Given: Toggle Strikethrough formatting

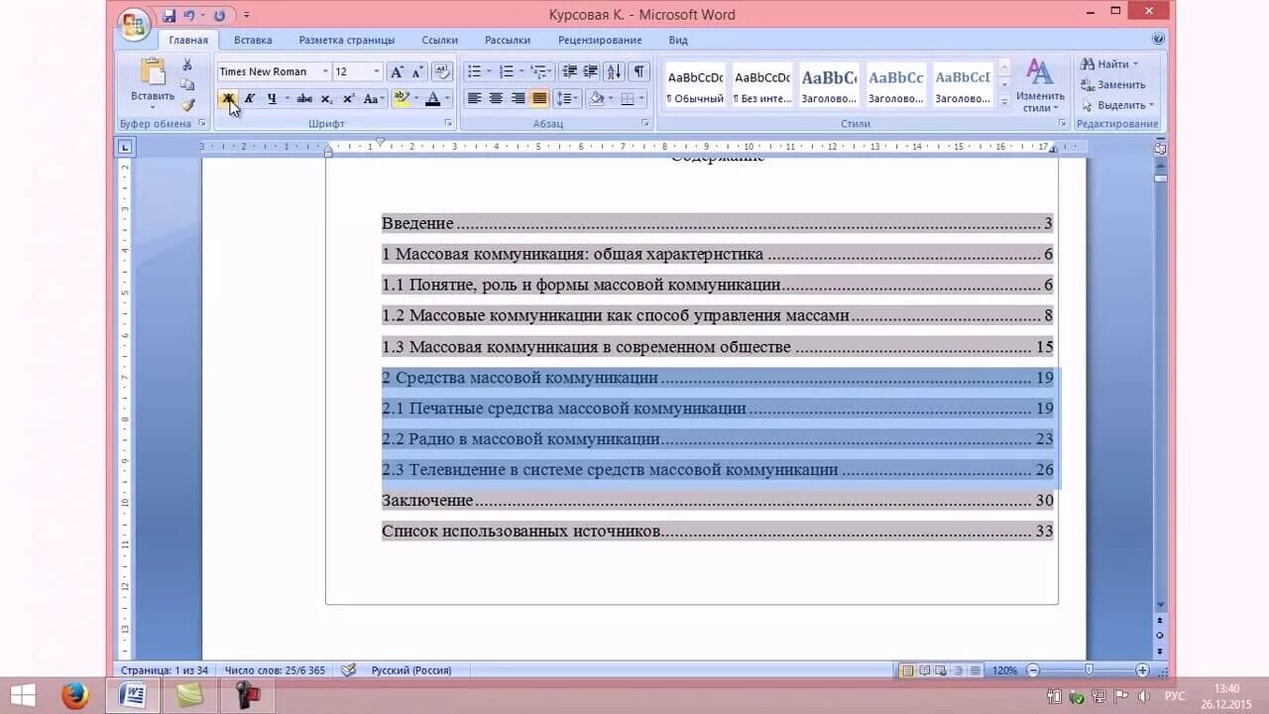Looking at the screenshot, I should point(304,98).
